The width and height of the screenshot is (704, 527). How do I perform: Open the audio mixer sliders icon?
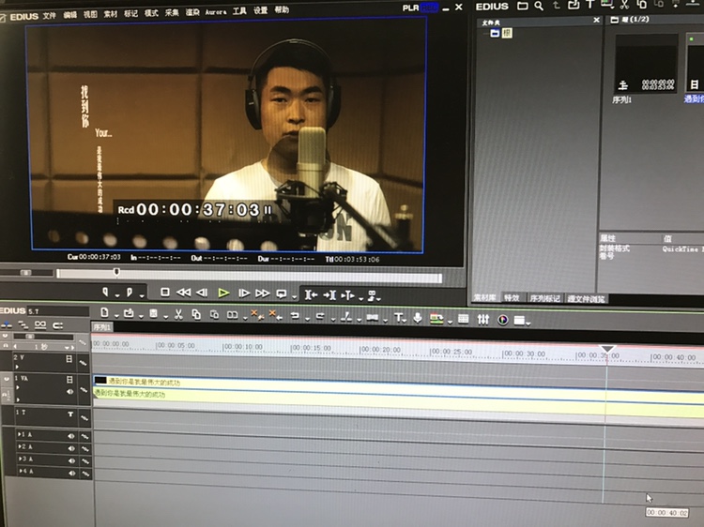[483, 320]
